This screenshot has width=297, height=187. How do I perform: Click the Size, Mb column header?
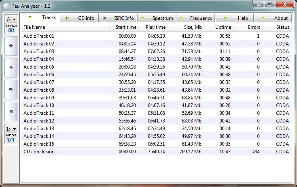pyautogui.click(x=186, y=27)
